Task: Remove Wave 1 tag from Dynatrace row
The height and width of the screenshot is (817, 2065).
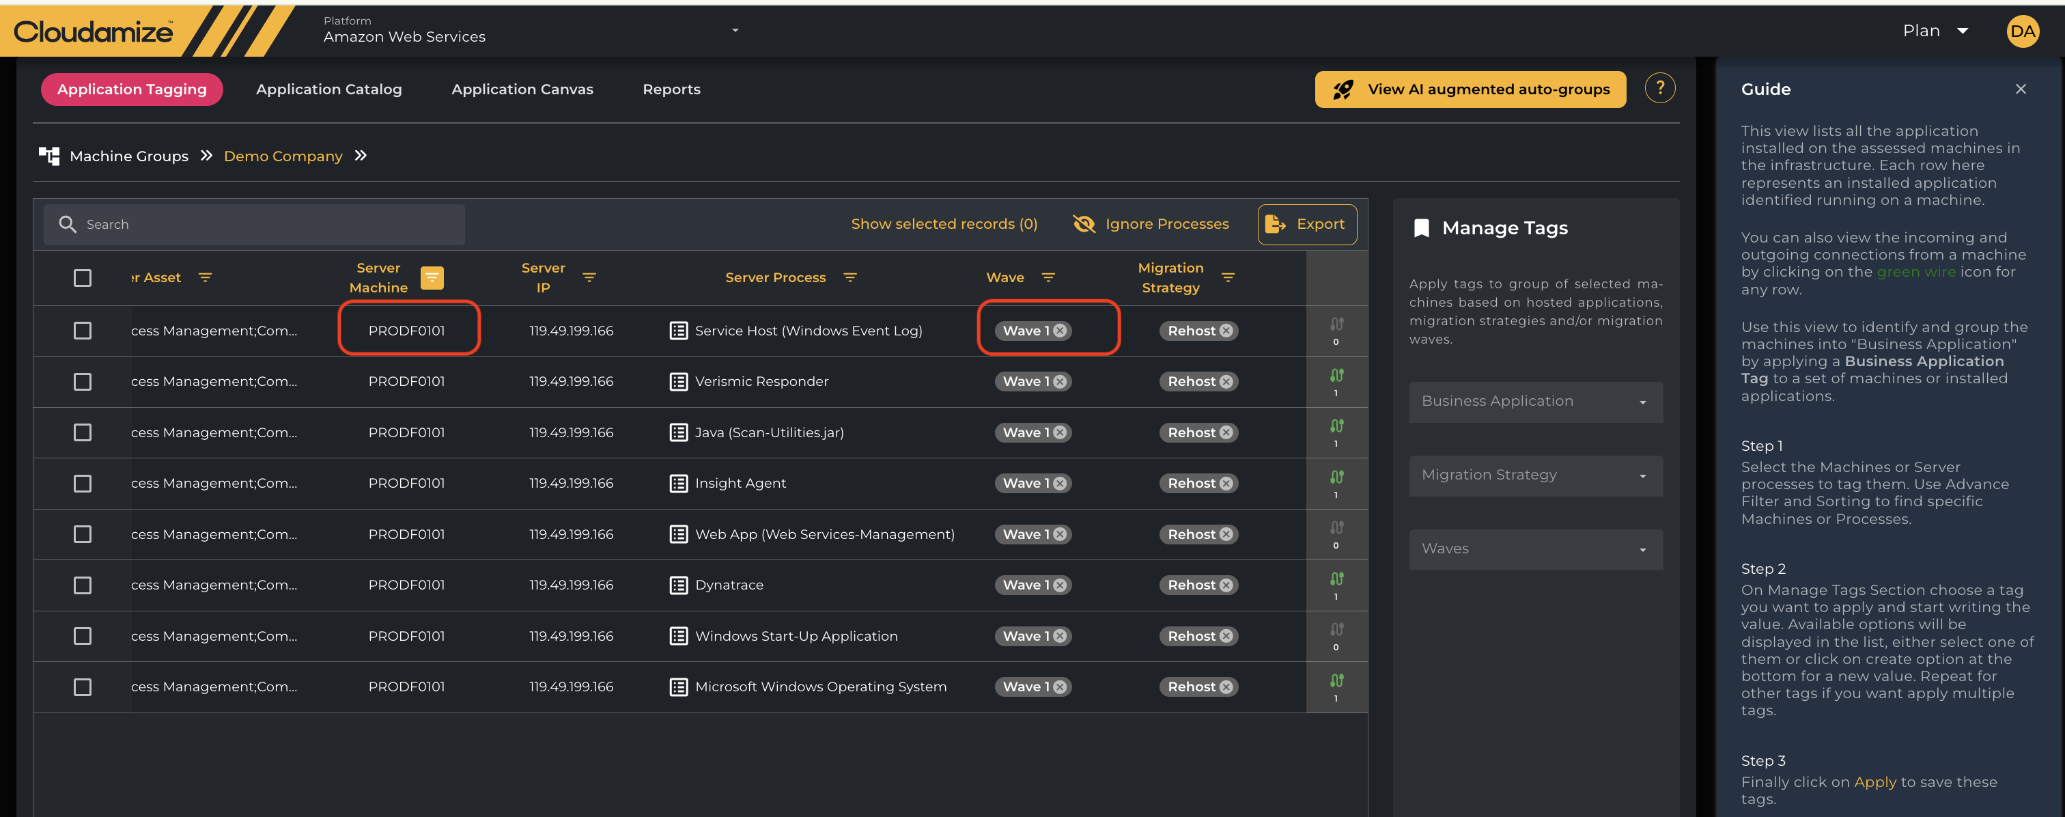Action: pyautogui.click(x=1060, y=585)
